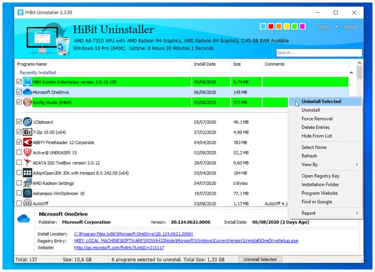This screenshot has width=375, height=272.
Task: Click the Ashampoo WinOptimizer icon
Action: (27, 193)
